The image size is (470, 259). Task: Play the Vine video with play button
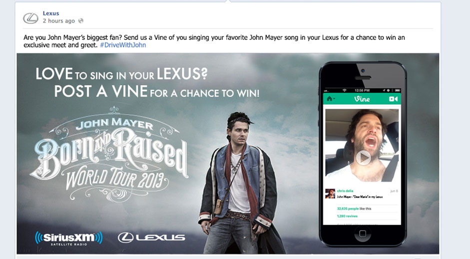click(x=363, y=158)
